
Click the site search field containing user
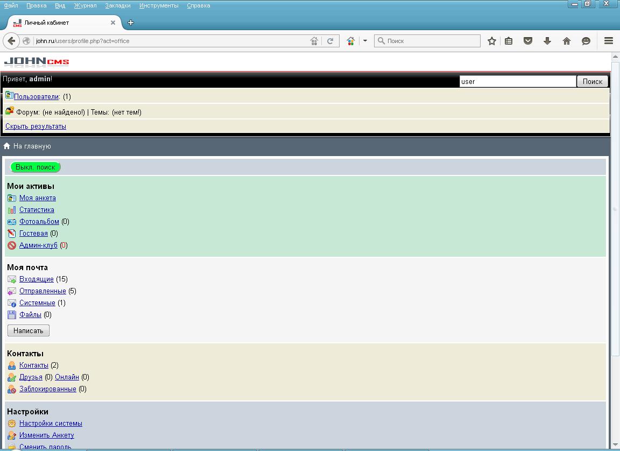[x=517, y=81]
